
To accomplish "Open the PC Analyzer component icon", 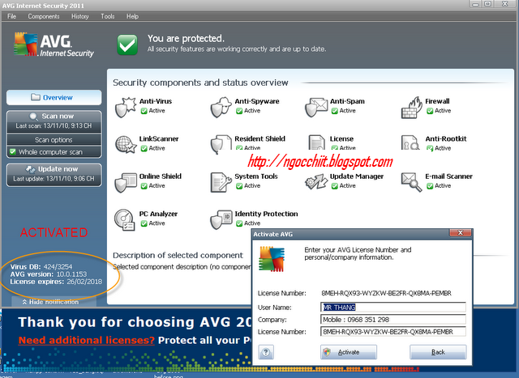I will tap(124, 219).
